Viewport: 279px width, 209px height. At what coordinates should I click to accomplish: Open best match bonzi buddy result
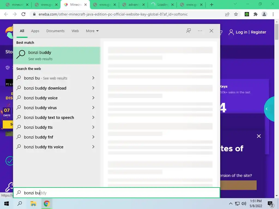point(57,55)
